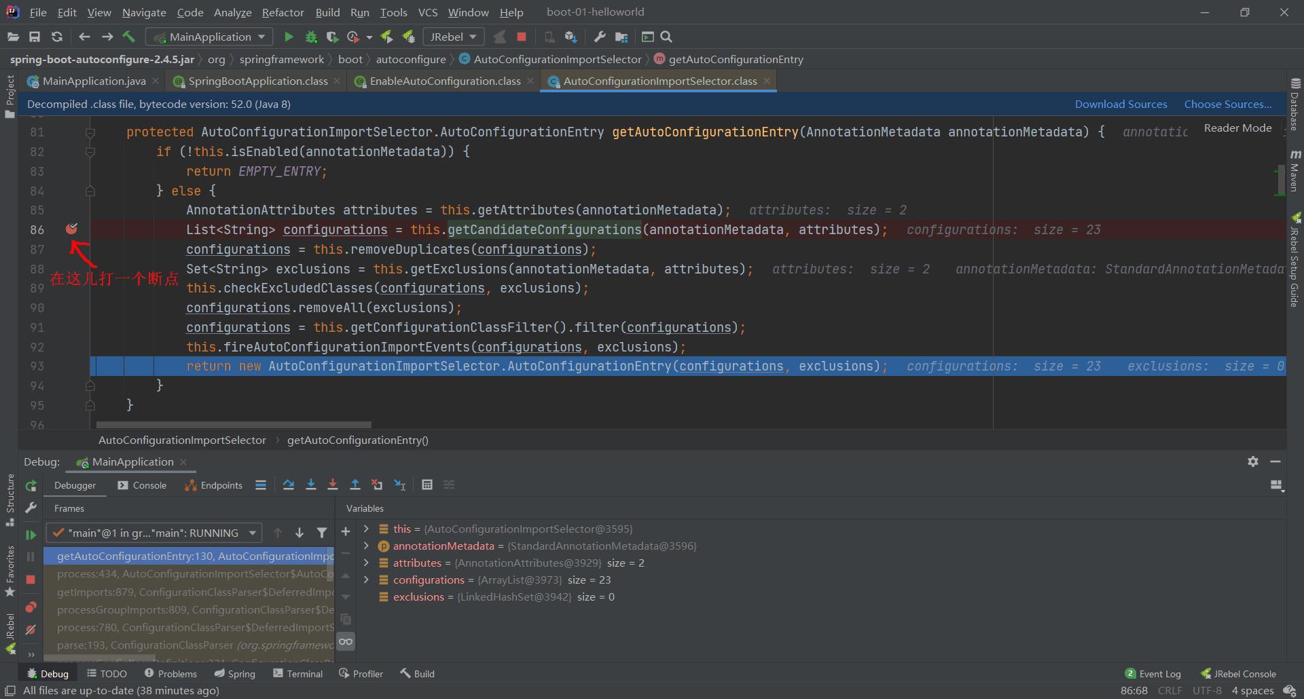
Task: Click View Breakpoints double red circle icon
Action: [x=31, y=607]
